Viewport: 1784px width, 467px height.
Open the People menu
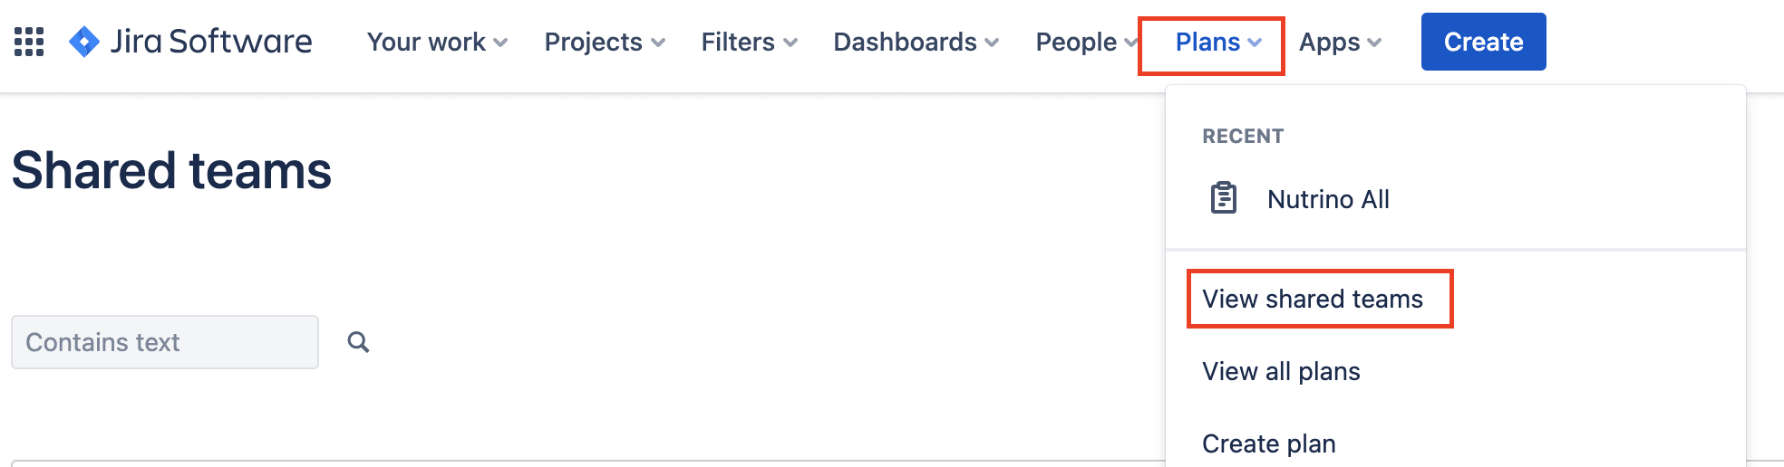[x=1087, y=42]
